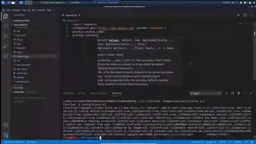This screenshot has width=256, height=144.
Task: Open file server.py in the explorer
Action: coord(22,73)
